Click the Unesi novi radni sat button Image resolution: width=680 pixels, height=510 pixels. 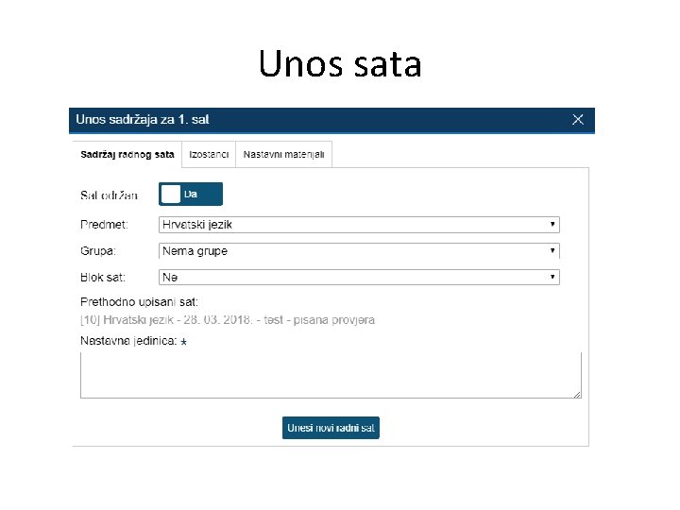[x=331, y=428]
